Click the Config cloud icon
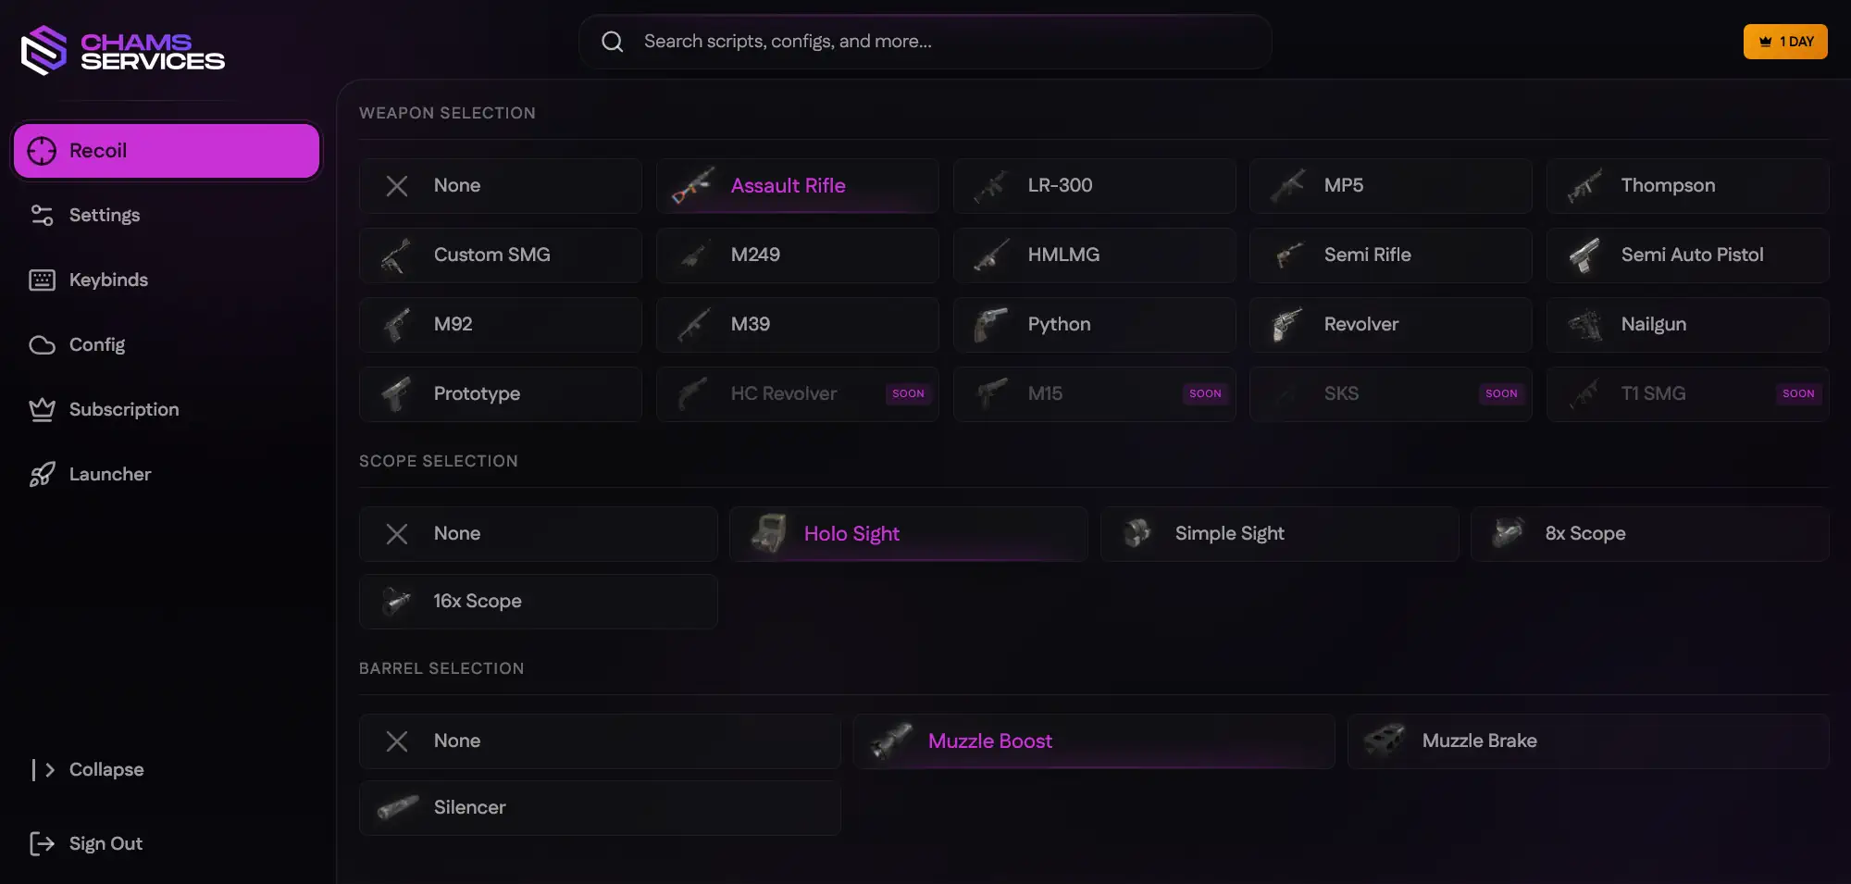The height and width of the screenshot is (884, 1851). coord(42,345)
